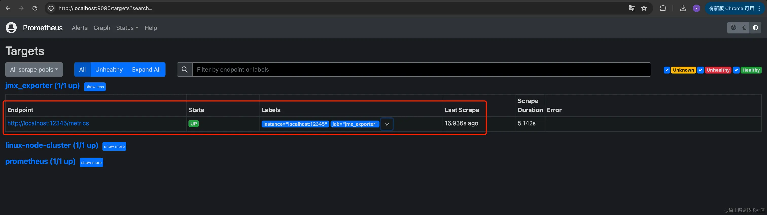Expand prometheus pool with show more

pyautogui.click(x=91, y=162)
